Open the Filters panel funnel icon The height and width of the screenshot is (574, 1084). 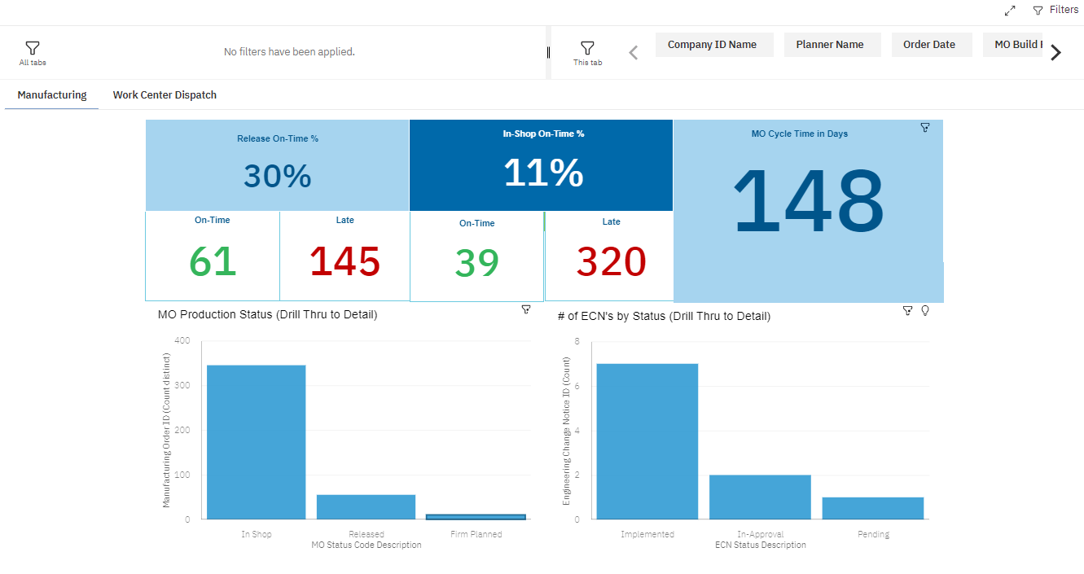click(1038, 11)
